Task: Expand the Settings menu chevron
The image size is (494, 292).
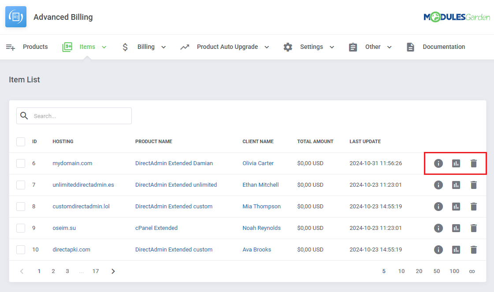Action: tap(332, 47)
